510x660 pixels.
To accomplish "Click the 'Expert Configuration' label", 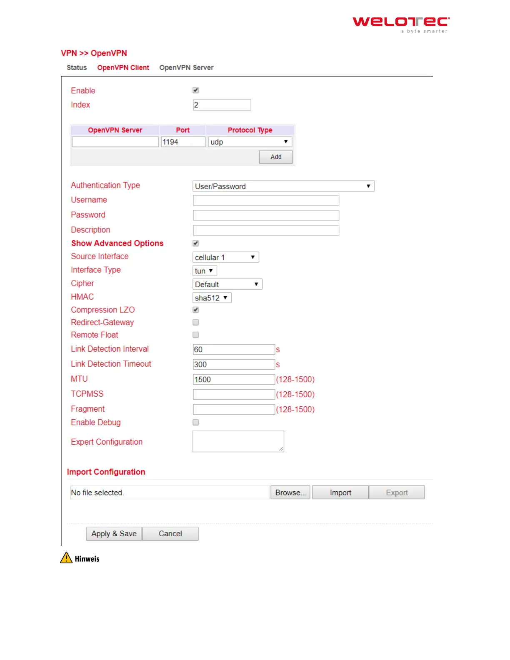I will (107, 442).
